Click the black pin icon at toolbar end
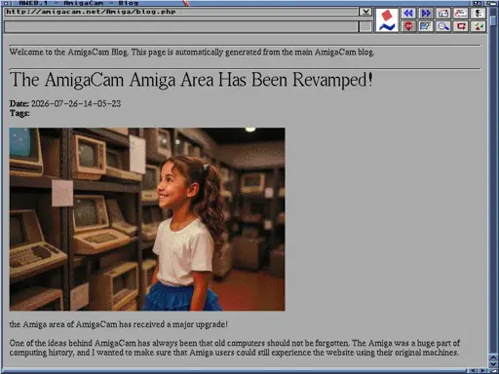The height and width of the screenshot is (374, 499). click(x=479, y=14)
